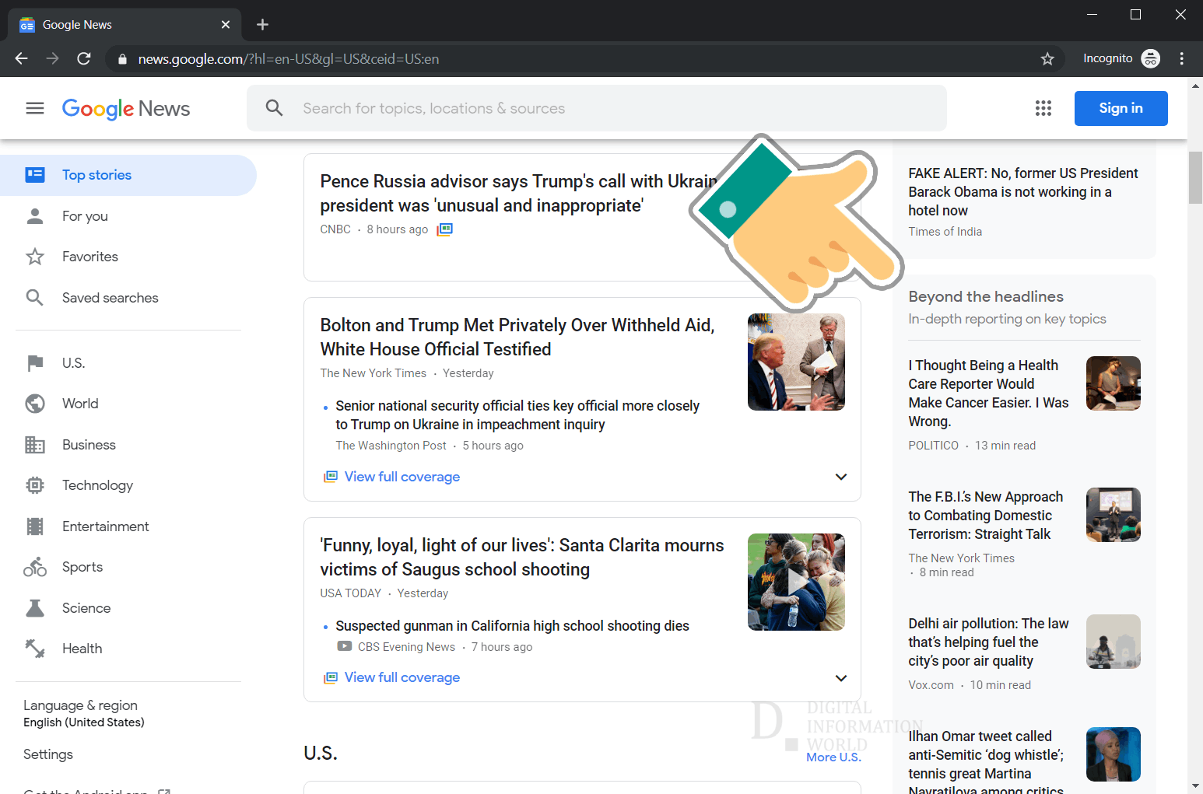The height and width of the screenshot is (794, 1203).
Task: Open the Settings link in sidebar
Action: 48,754
